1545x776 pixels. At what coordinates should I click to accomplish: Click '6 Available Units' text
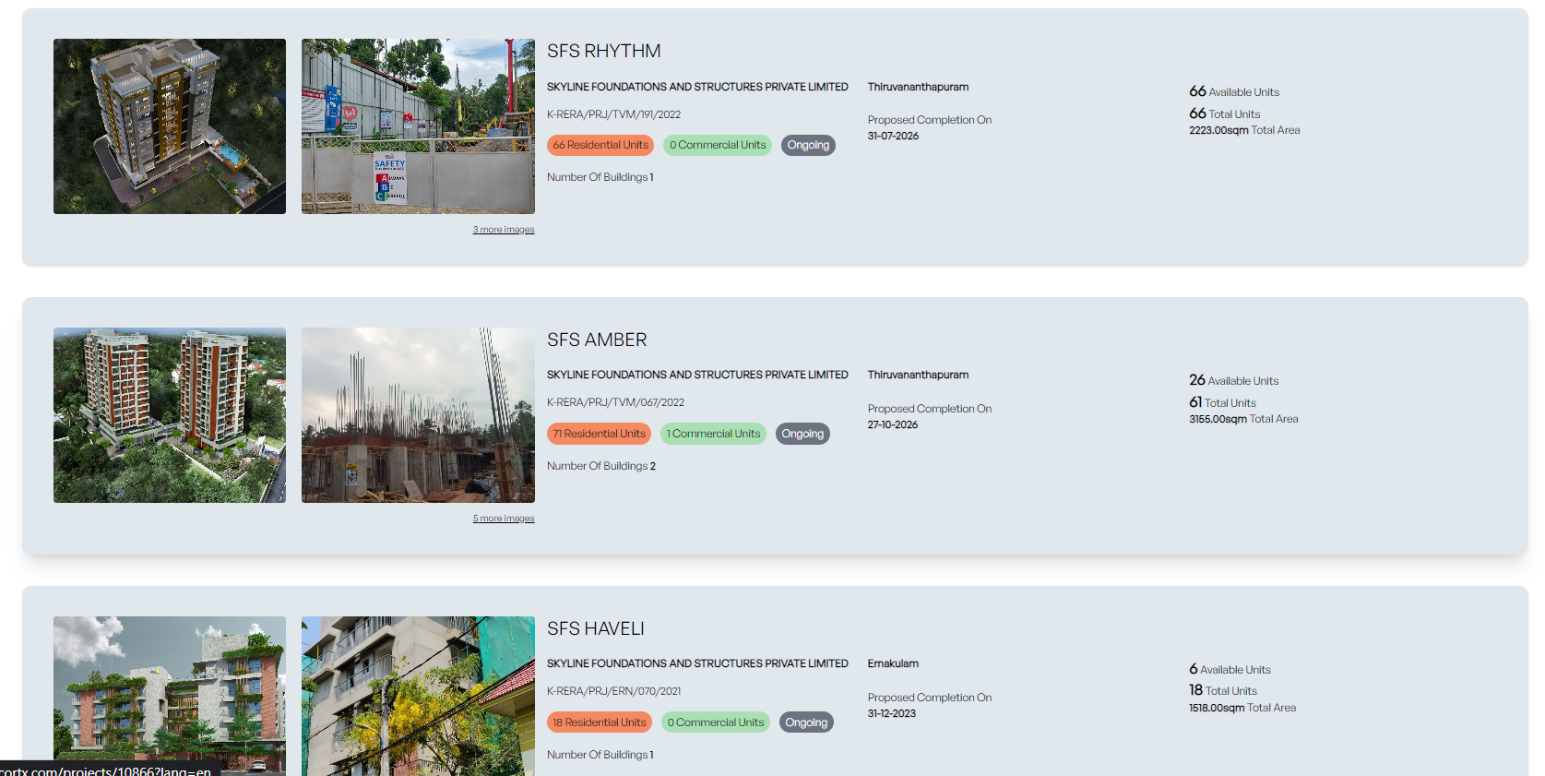(1230, 669)
